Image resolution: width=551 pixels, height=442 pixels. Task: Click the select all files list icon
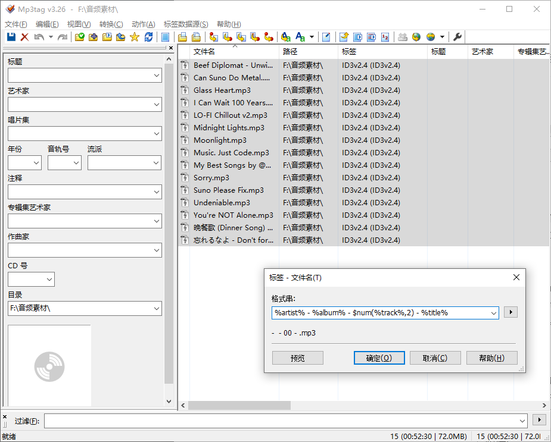pos(166,37)
